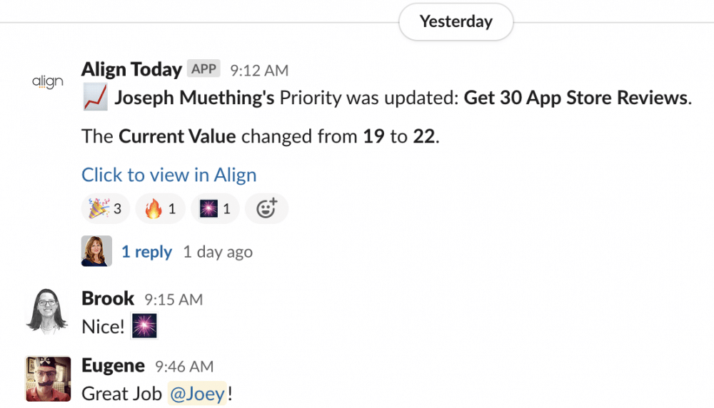Open the Yesterday date divider menu
This screenshot has height=408, width=714.
tap(456, 21)
